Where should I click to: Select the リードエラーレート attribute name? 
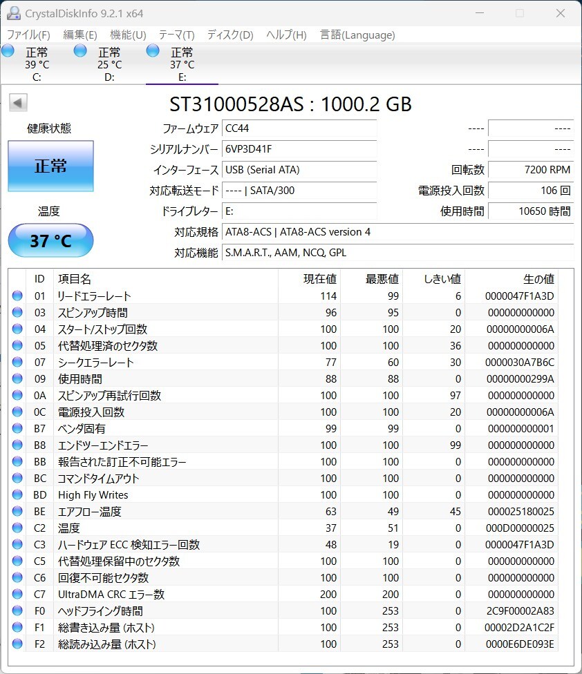(94, 296)
